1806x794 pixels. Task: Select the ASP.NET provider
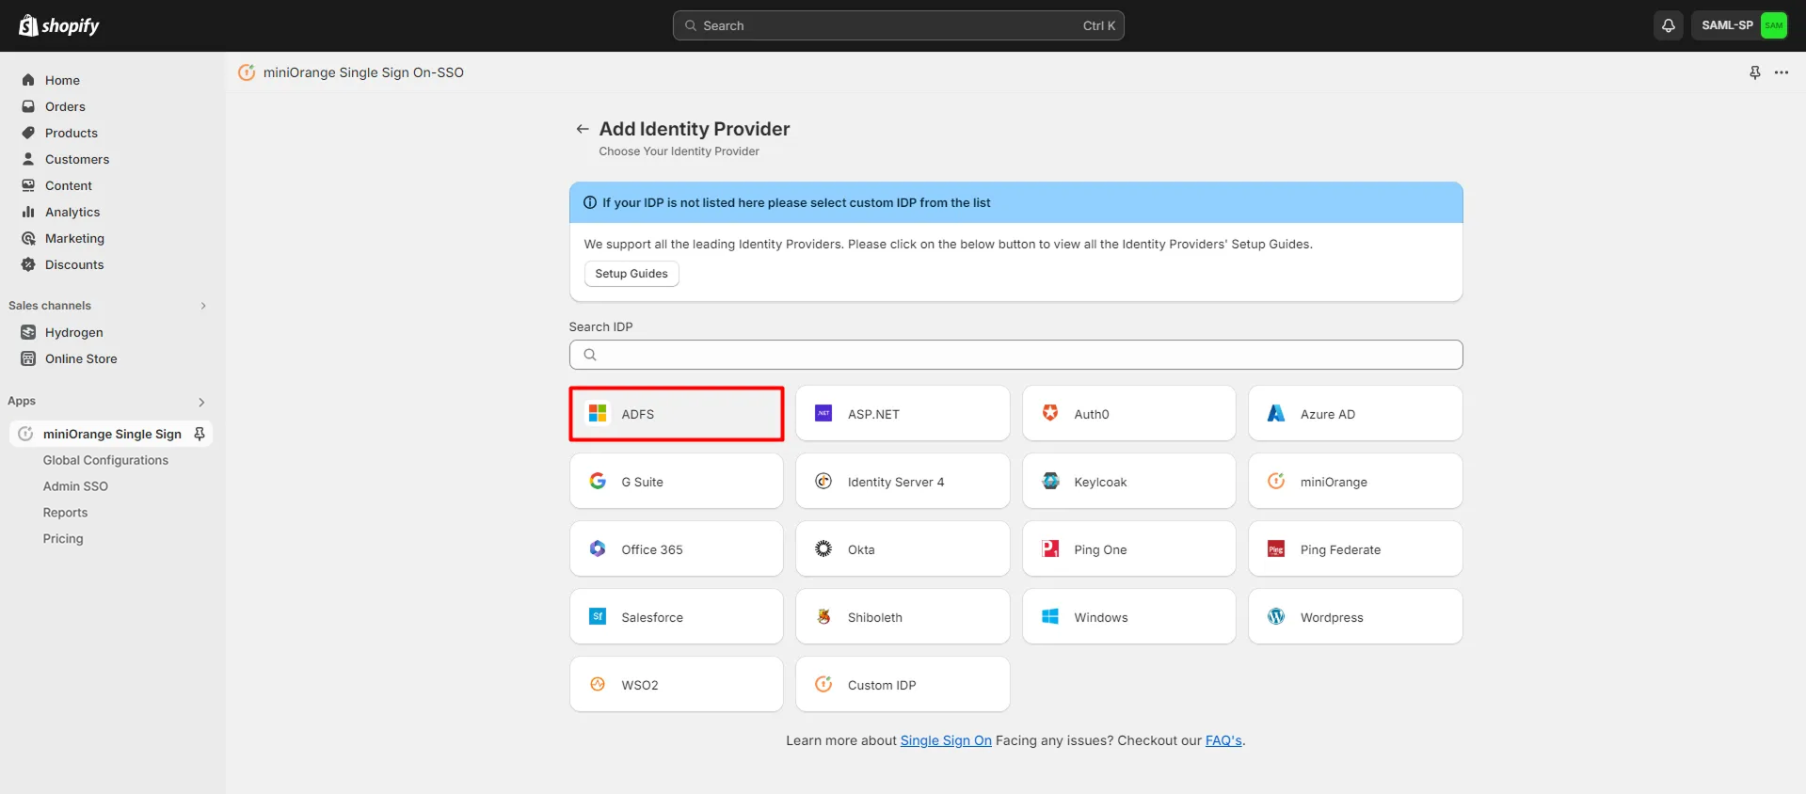(903, 413)
